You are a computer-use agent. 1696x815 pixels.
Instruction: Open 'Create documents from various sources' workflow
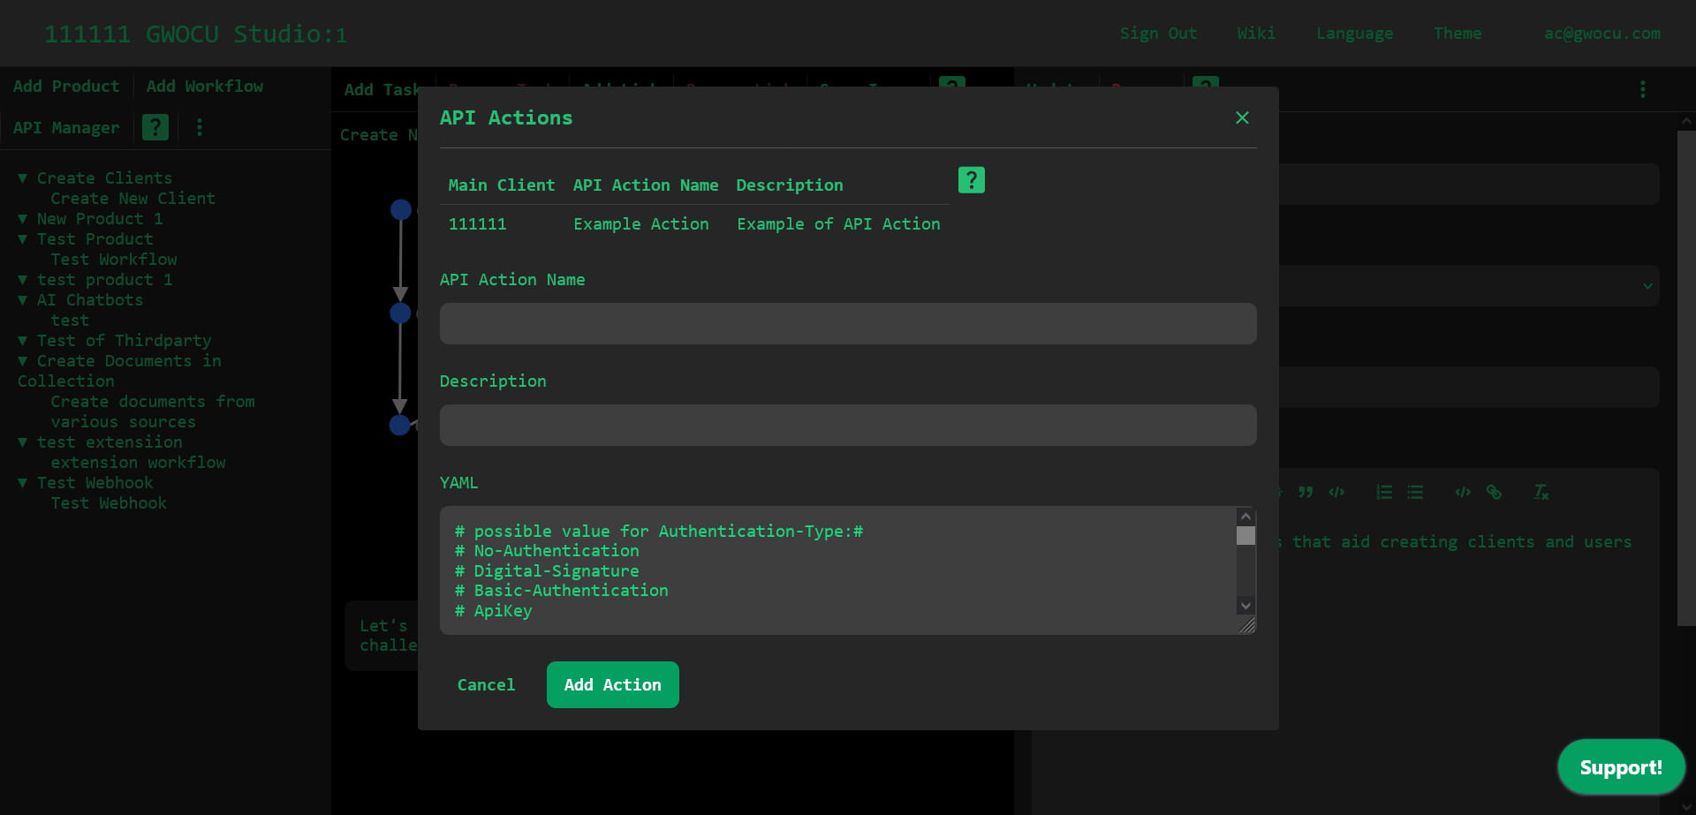152,411
